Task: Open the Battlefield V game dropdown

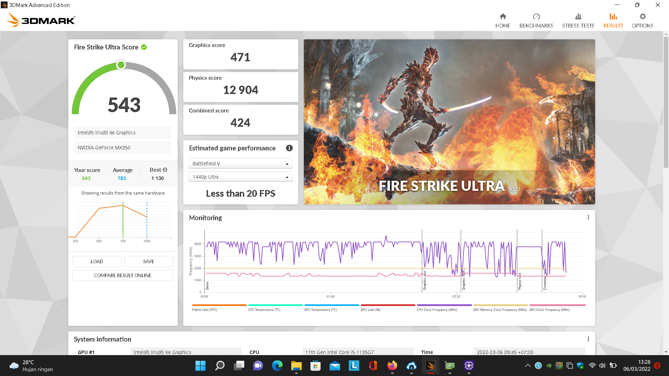Action: click(240, 164)
